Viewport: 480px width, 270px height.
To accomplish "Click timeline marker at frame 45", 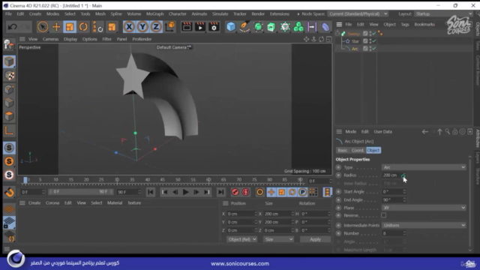I will tap(163, 180).
